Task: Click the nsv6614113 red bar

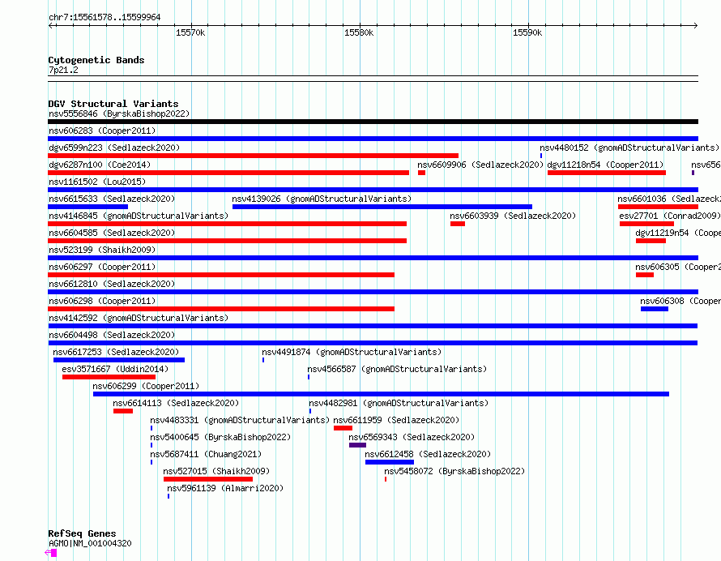Action: pyautogui.click(x=123, y=411)
